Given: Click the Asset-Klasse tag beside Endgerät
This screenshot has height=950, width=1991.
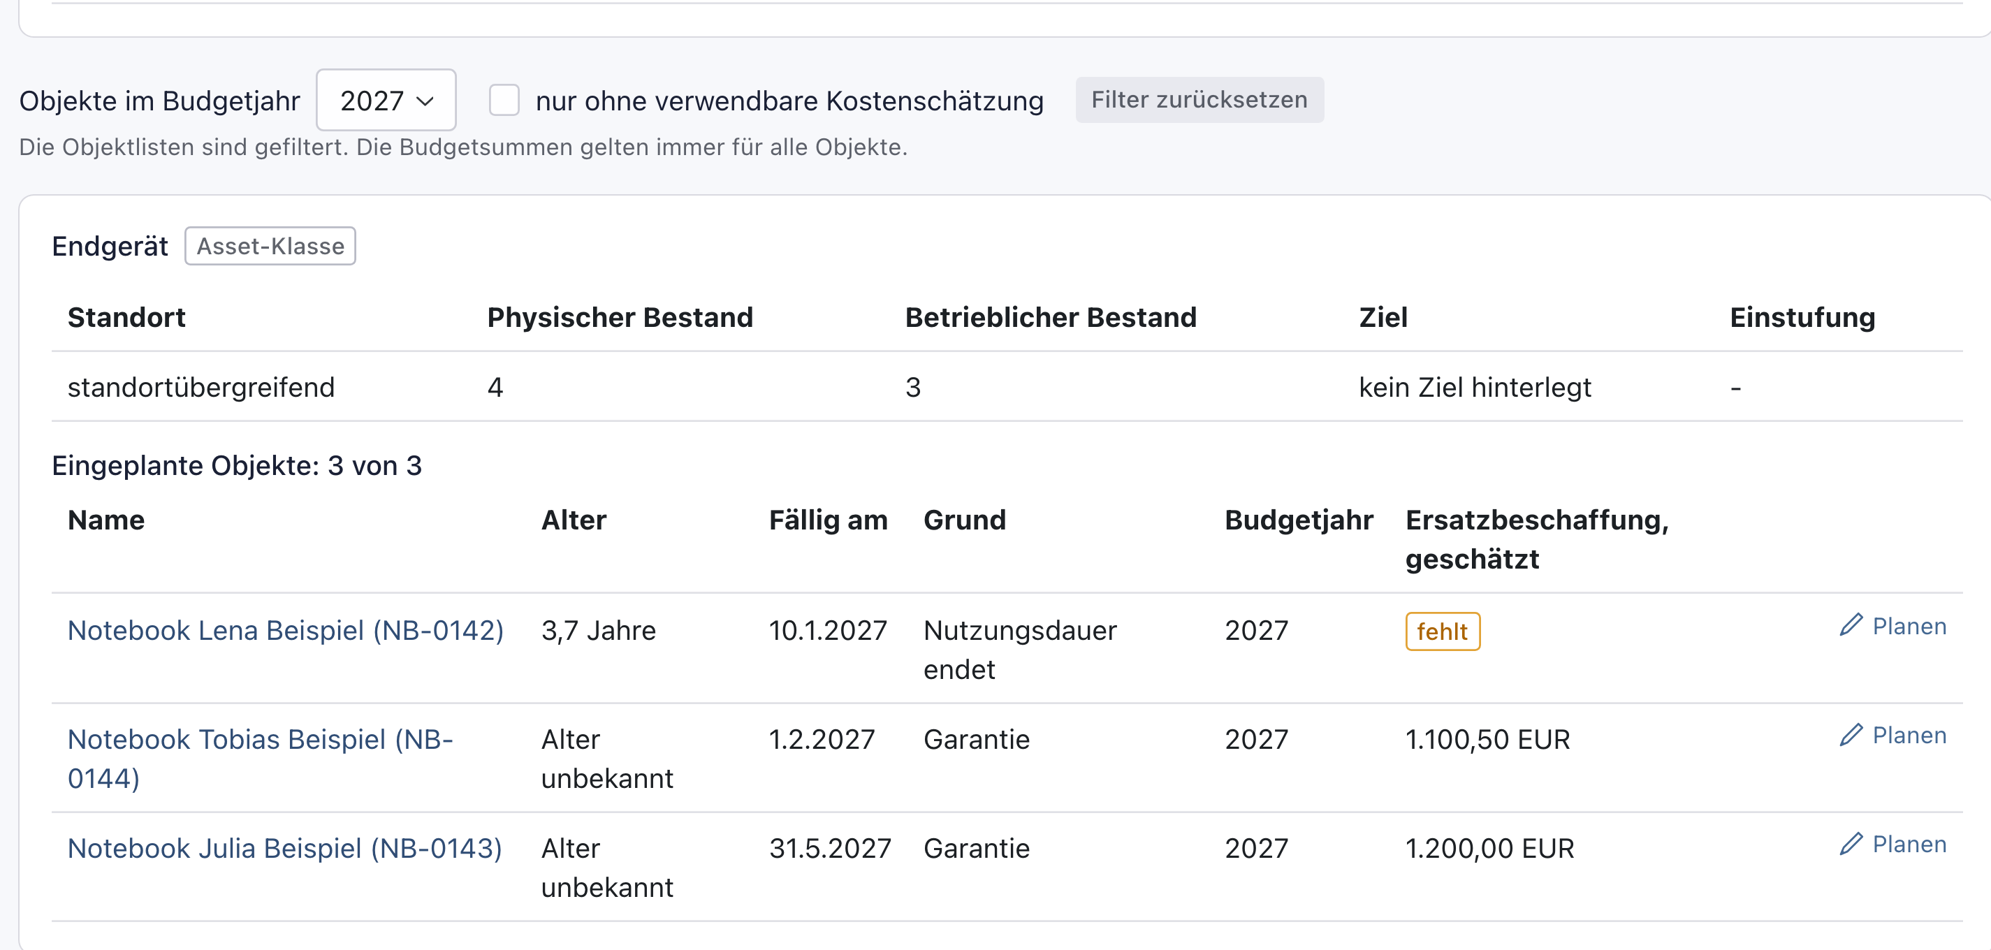Looking at the screenshot, I should coord(270,247).
